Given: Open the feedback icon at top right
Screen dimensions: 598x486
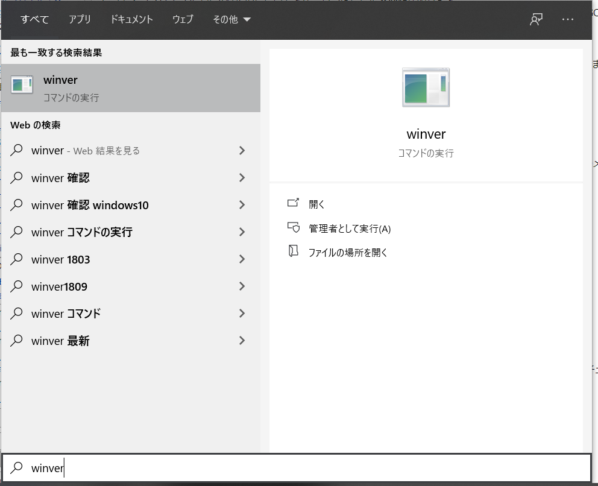Looking at the screenshot, I should (x=535, y=19).
